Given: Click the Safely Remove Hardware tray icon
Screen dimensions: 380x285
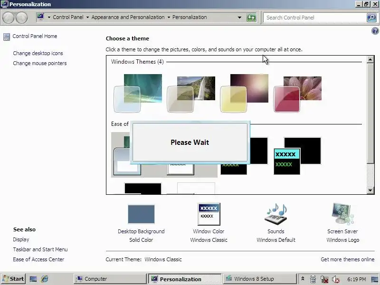Looking at the screenshot, I should coord(313,279).
